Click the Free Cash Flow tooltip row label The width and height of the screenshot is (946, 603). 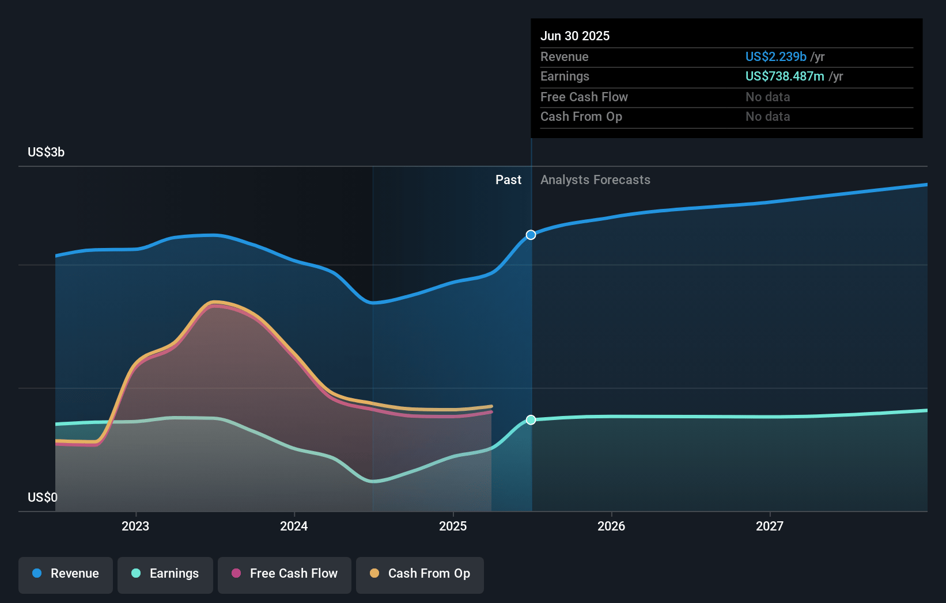[584, 97]
